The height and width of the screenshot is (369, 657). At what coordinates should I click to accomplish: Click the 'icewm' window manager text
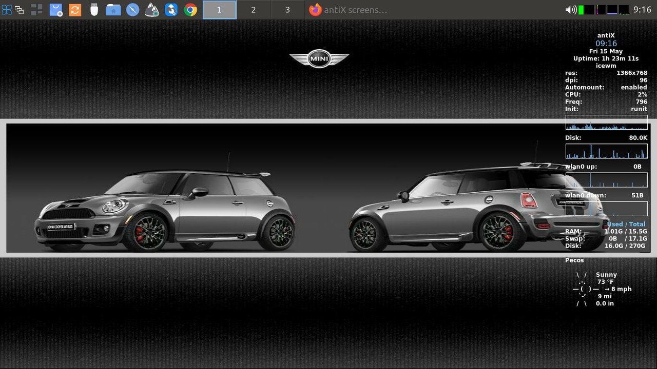[606, 66]
